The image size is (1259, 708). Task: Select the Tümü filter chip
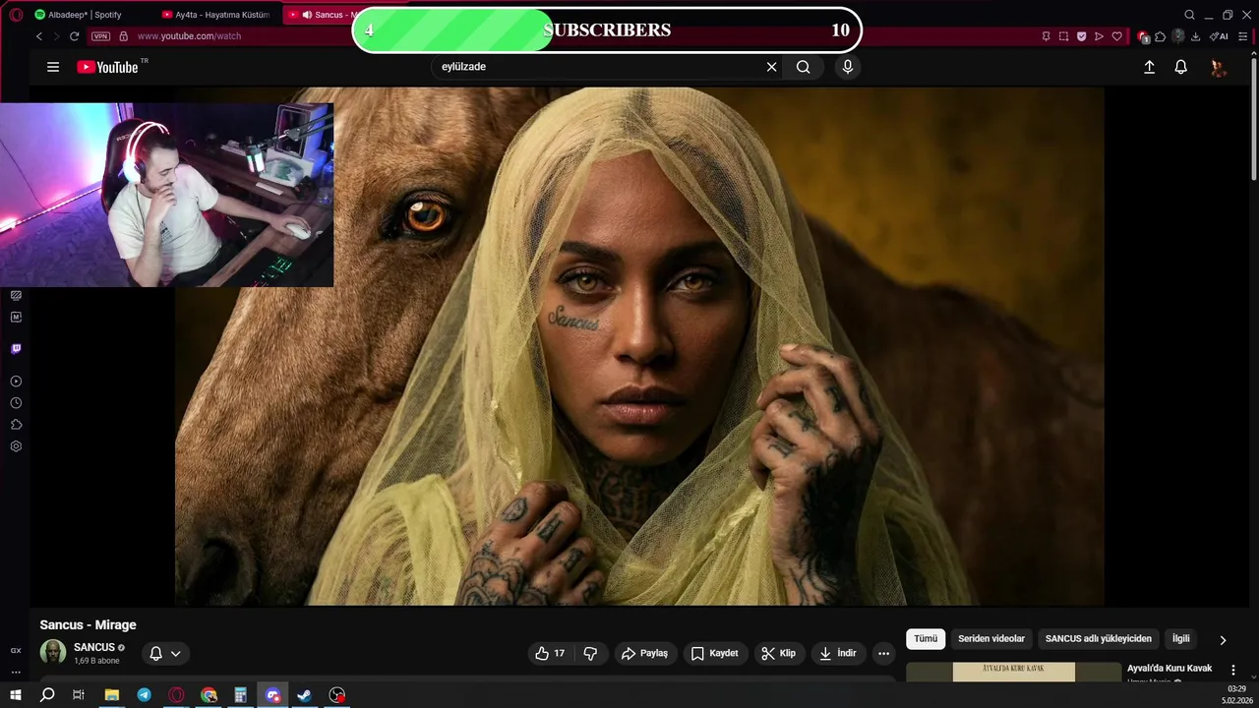(x=926, y=639)
